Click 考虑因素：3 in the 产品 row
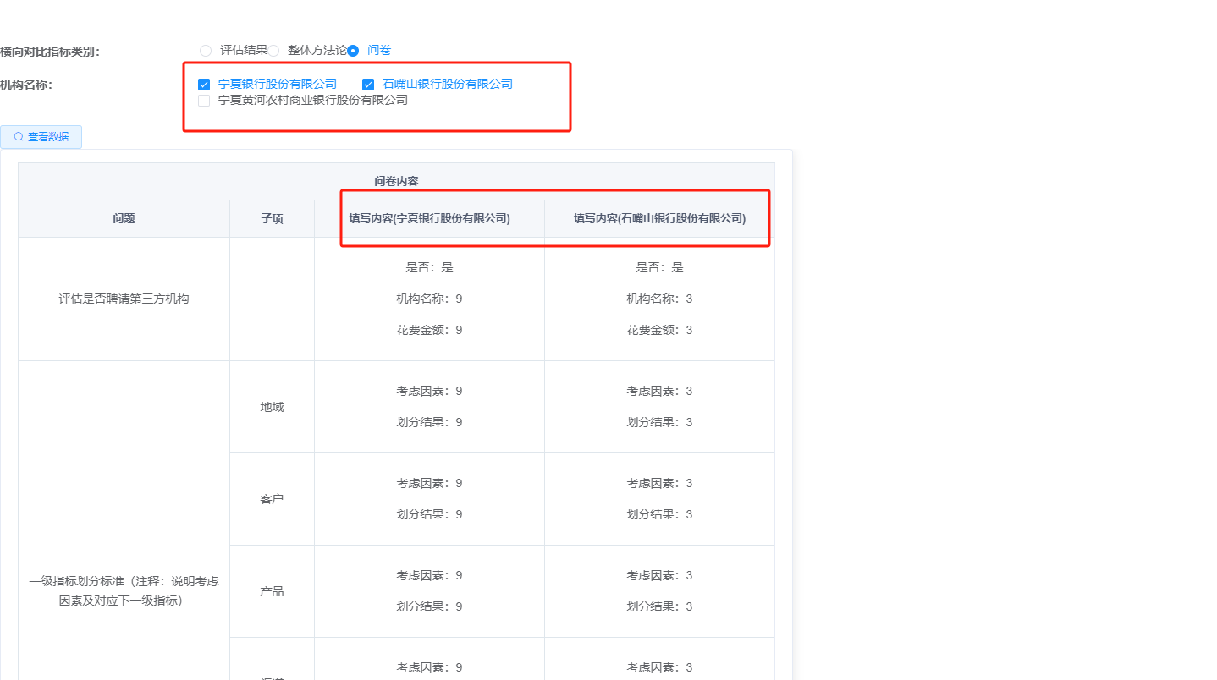 pyautogui.click(x=659, y=575)
